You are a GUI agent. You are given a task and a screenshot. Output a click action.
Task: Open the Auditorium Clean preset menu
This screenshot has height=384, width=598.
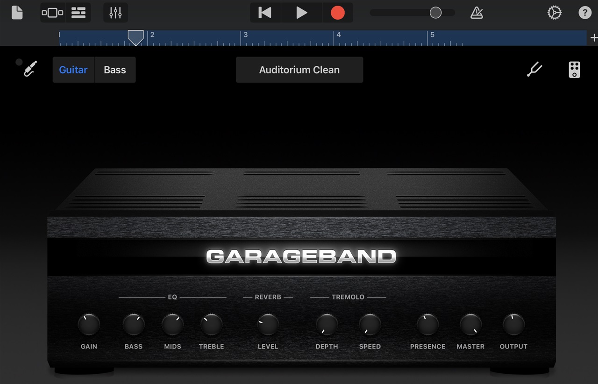point(299,70)
